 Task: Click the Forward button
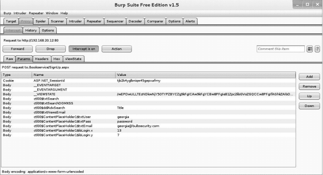(18, 49)
